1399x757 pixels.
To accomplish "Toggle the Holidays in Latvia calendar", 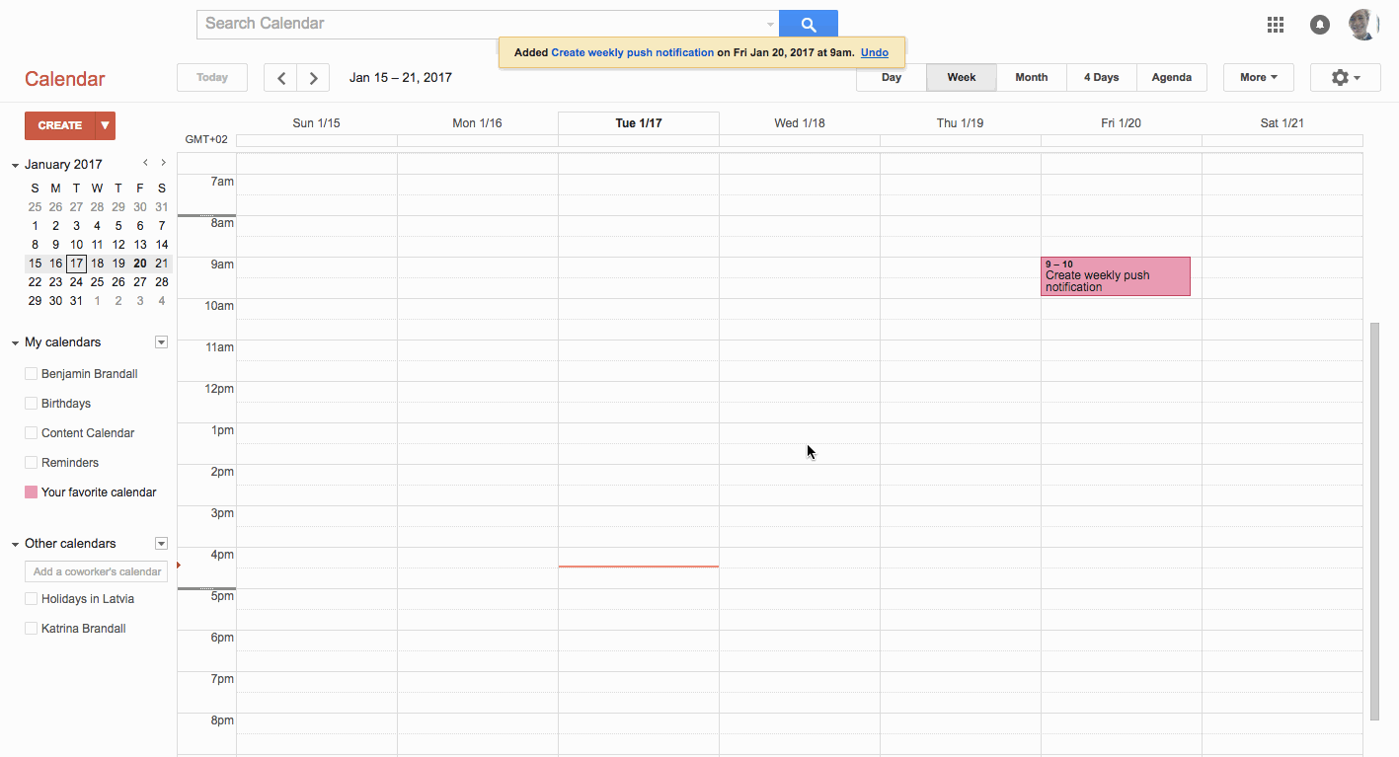I will pyautogui.click(x=31, y=599).
